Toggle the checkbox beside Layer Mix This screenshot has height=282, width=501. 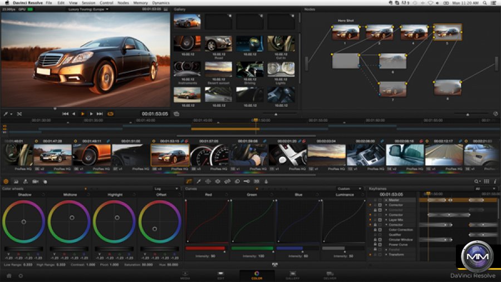(x=380, y=220)
